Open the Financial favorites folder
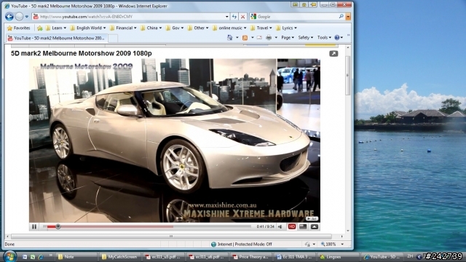 coord(123,28)
